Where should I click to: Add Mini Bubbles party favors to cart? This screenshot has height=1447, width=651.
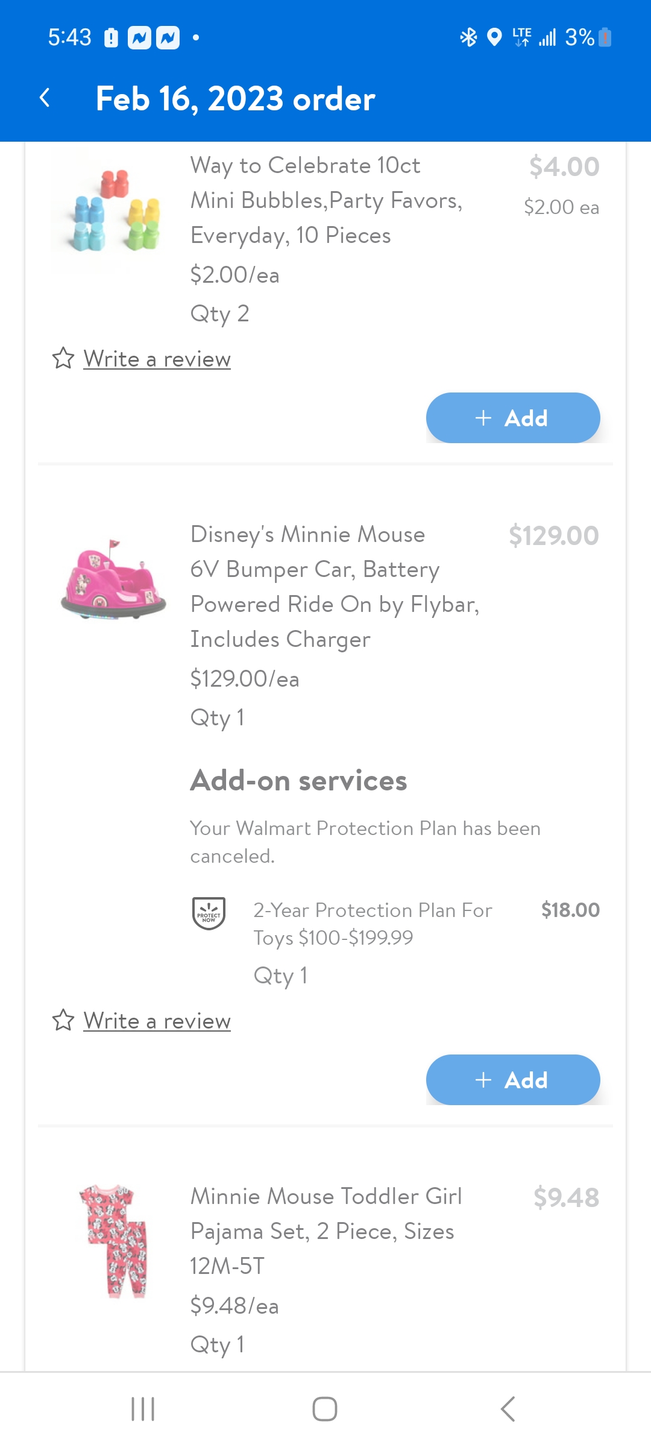(x=512, y=418)
